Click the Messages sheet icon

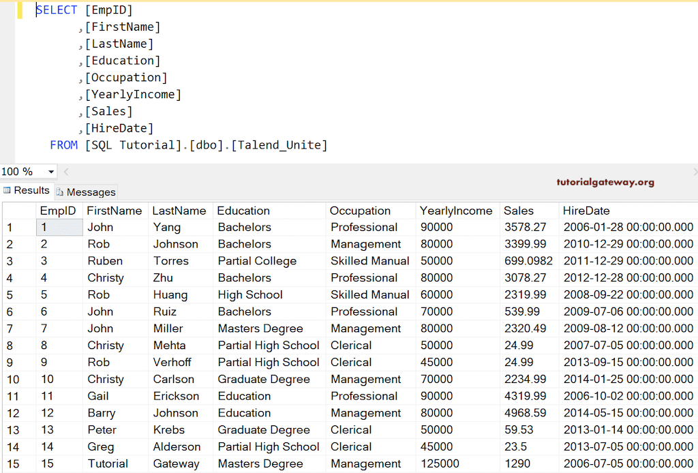61,192
